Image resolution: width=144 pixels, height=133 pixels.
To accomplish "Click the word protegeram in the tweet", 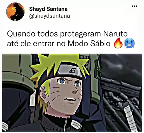I will pyautogui.click(x=80, y=34).
